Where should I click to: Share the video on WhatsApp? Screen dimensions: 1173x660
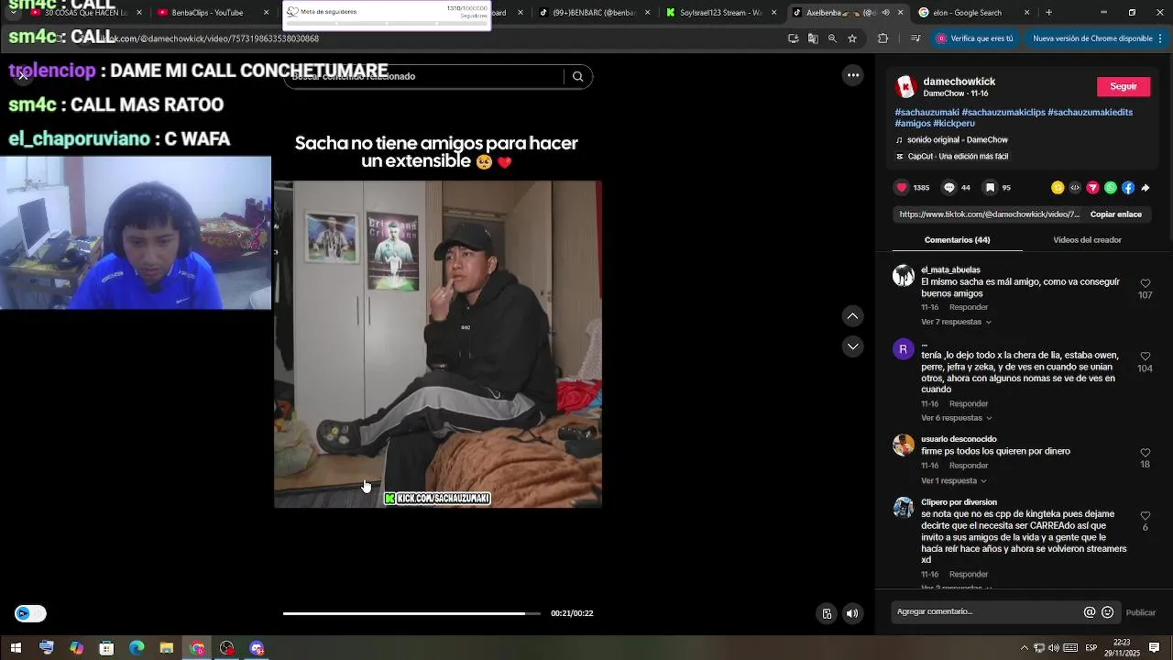pyautogui.click(x=1111, y=187)
